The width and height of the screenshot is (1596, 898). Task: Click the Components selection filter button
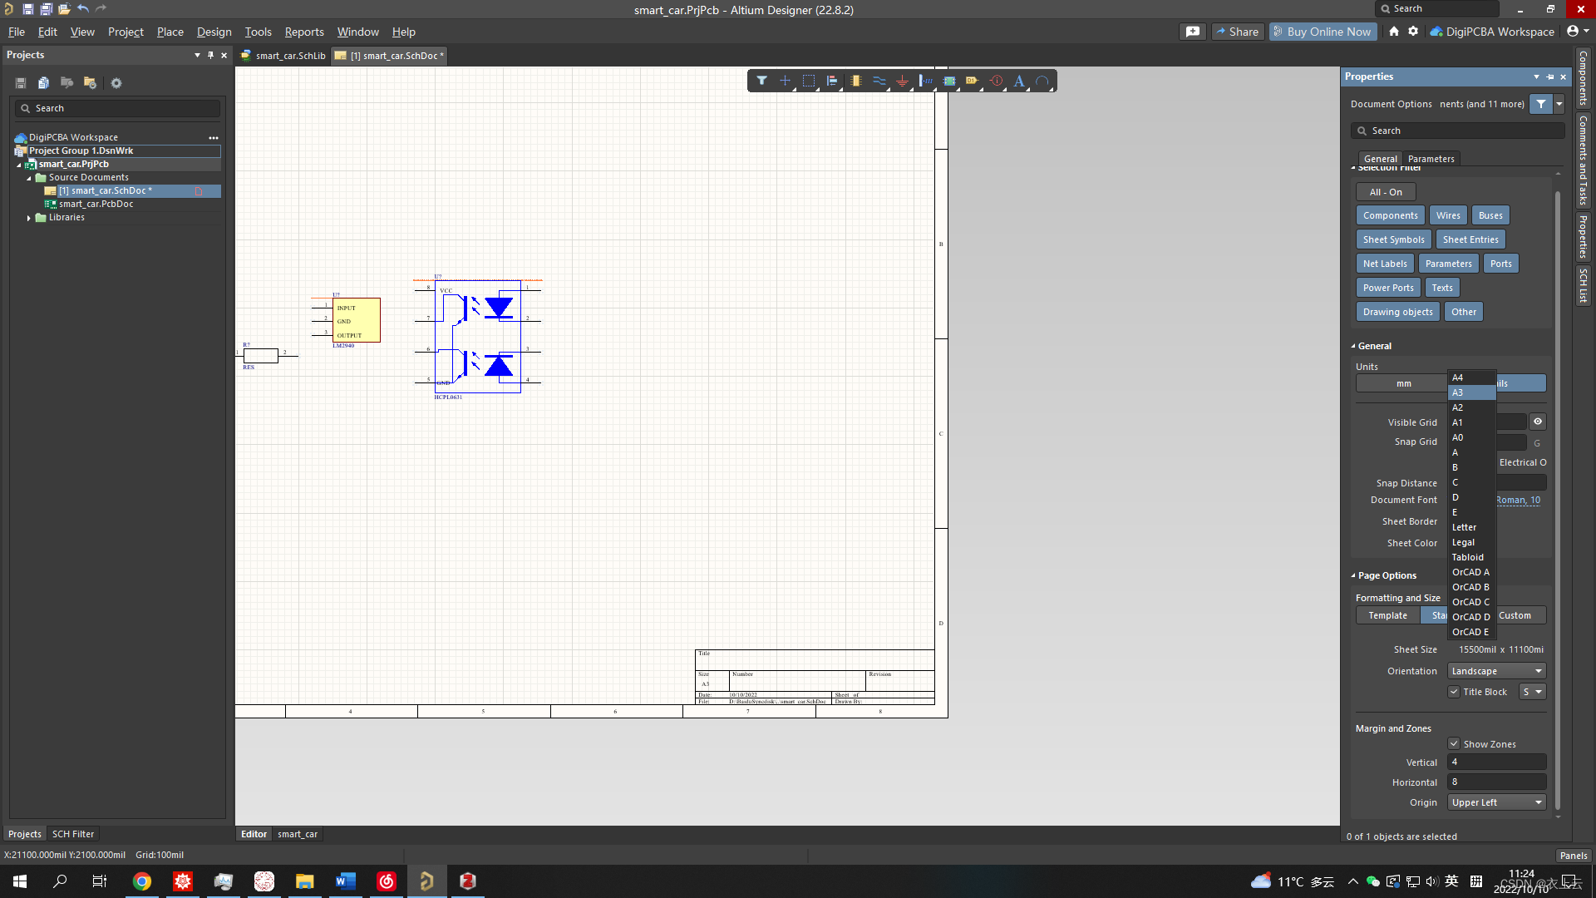tap(1390, 215)
